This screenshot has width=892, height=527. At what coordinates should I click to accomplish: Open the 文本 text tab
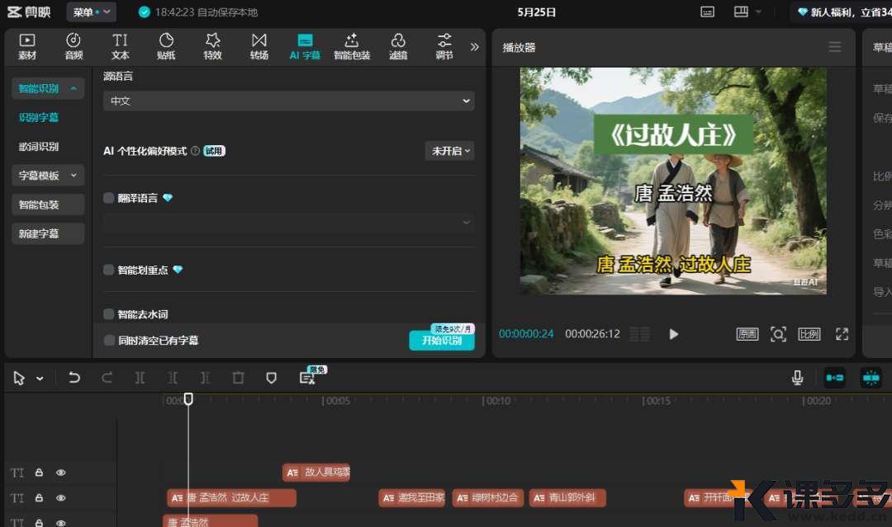click(x=120, y=46)
